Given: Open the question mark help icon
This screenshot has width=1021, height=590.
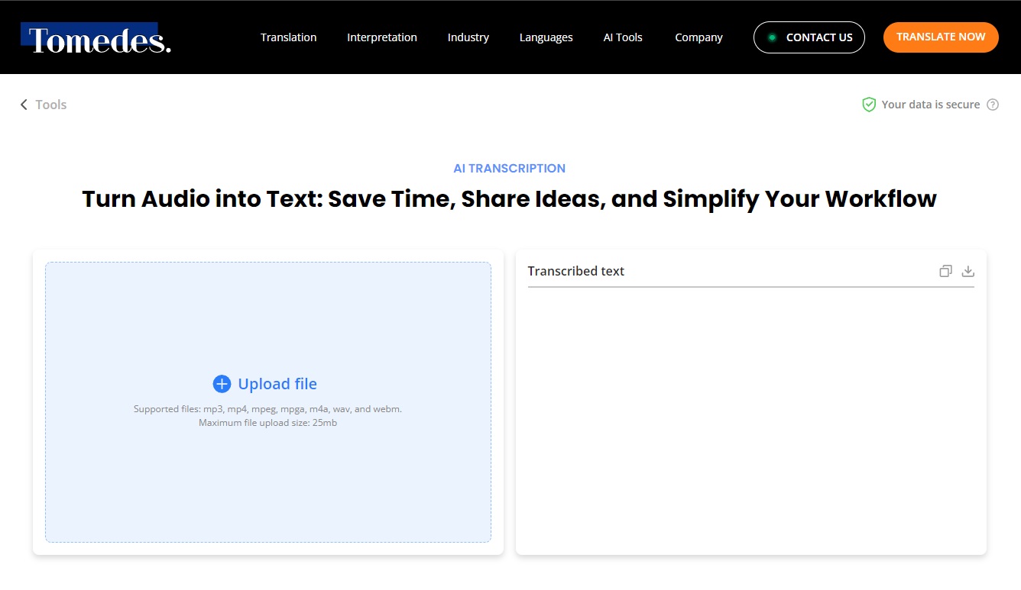Looking at the screenshot, I should coord(993,105).
